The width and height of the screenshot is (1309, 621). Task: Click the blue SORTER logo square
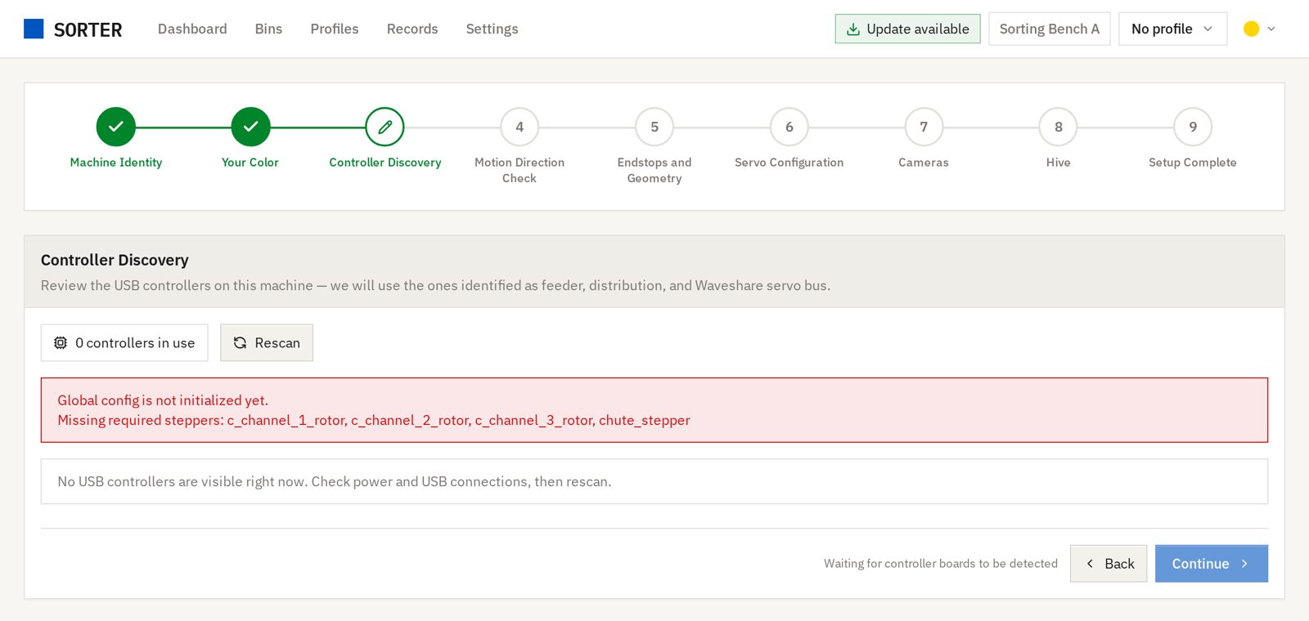click(34, 29)
